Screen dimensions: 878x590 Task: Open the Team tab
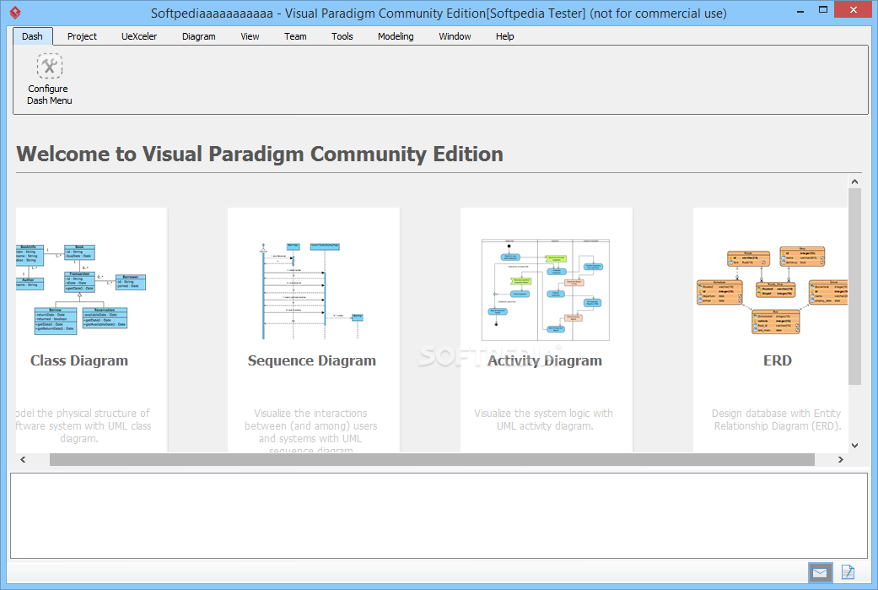(295, 36)
